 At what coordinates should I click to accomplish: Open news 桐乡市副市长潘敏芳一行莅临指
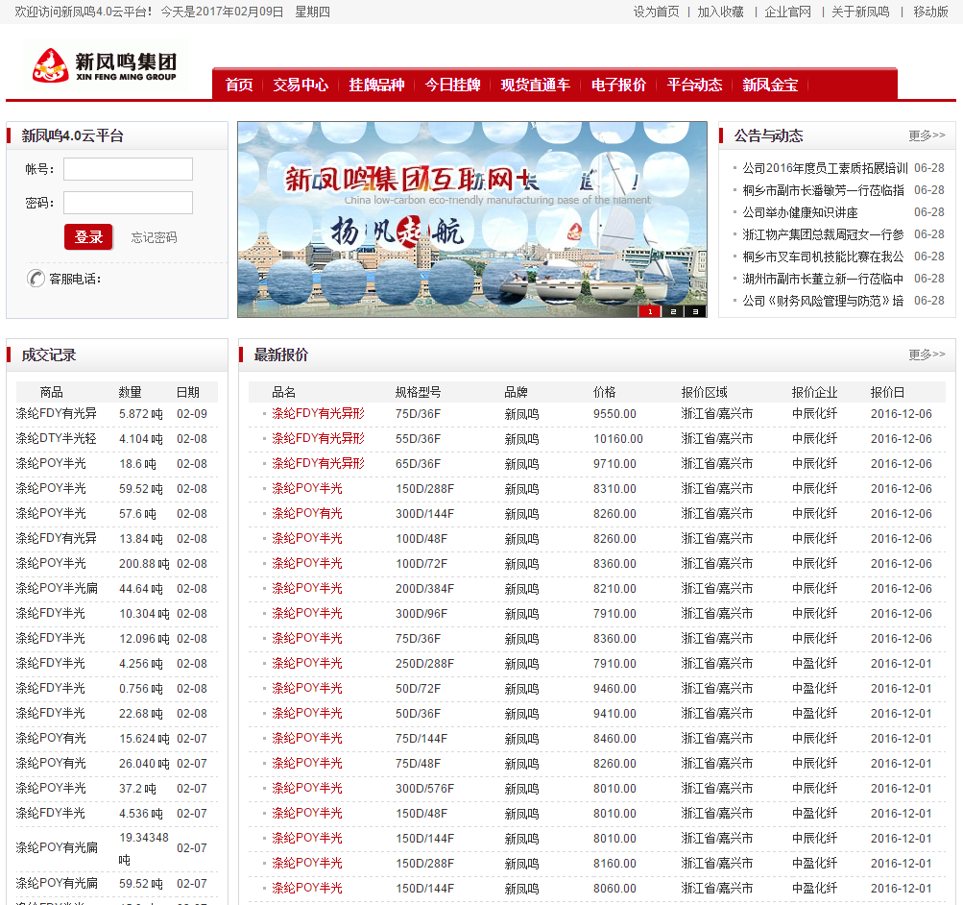pyautogui.click(x=823, y=190)
